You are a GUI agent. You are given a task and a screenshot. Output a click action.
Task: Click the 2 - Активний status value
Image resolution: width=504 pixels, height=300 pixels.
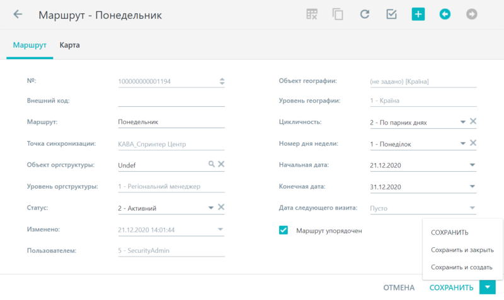(x=137, y=209)
